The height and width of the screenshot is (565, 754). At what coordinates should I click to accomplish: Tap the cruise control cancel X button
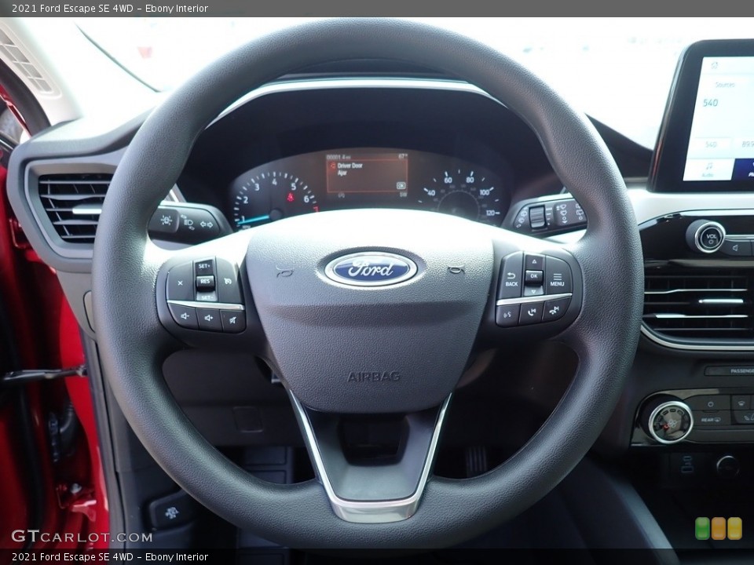pyautogui.click(x=181, y=283)
